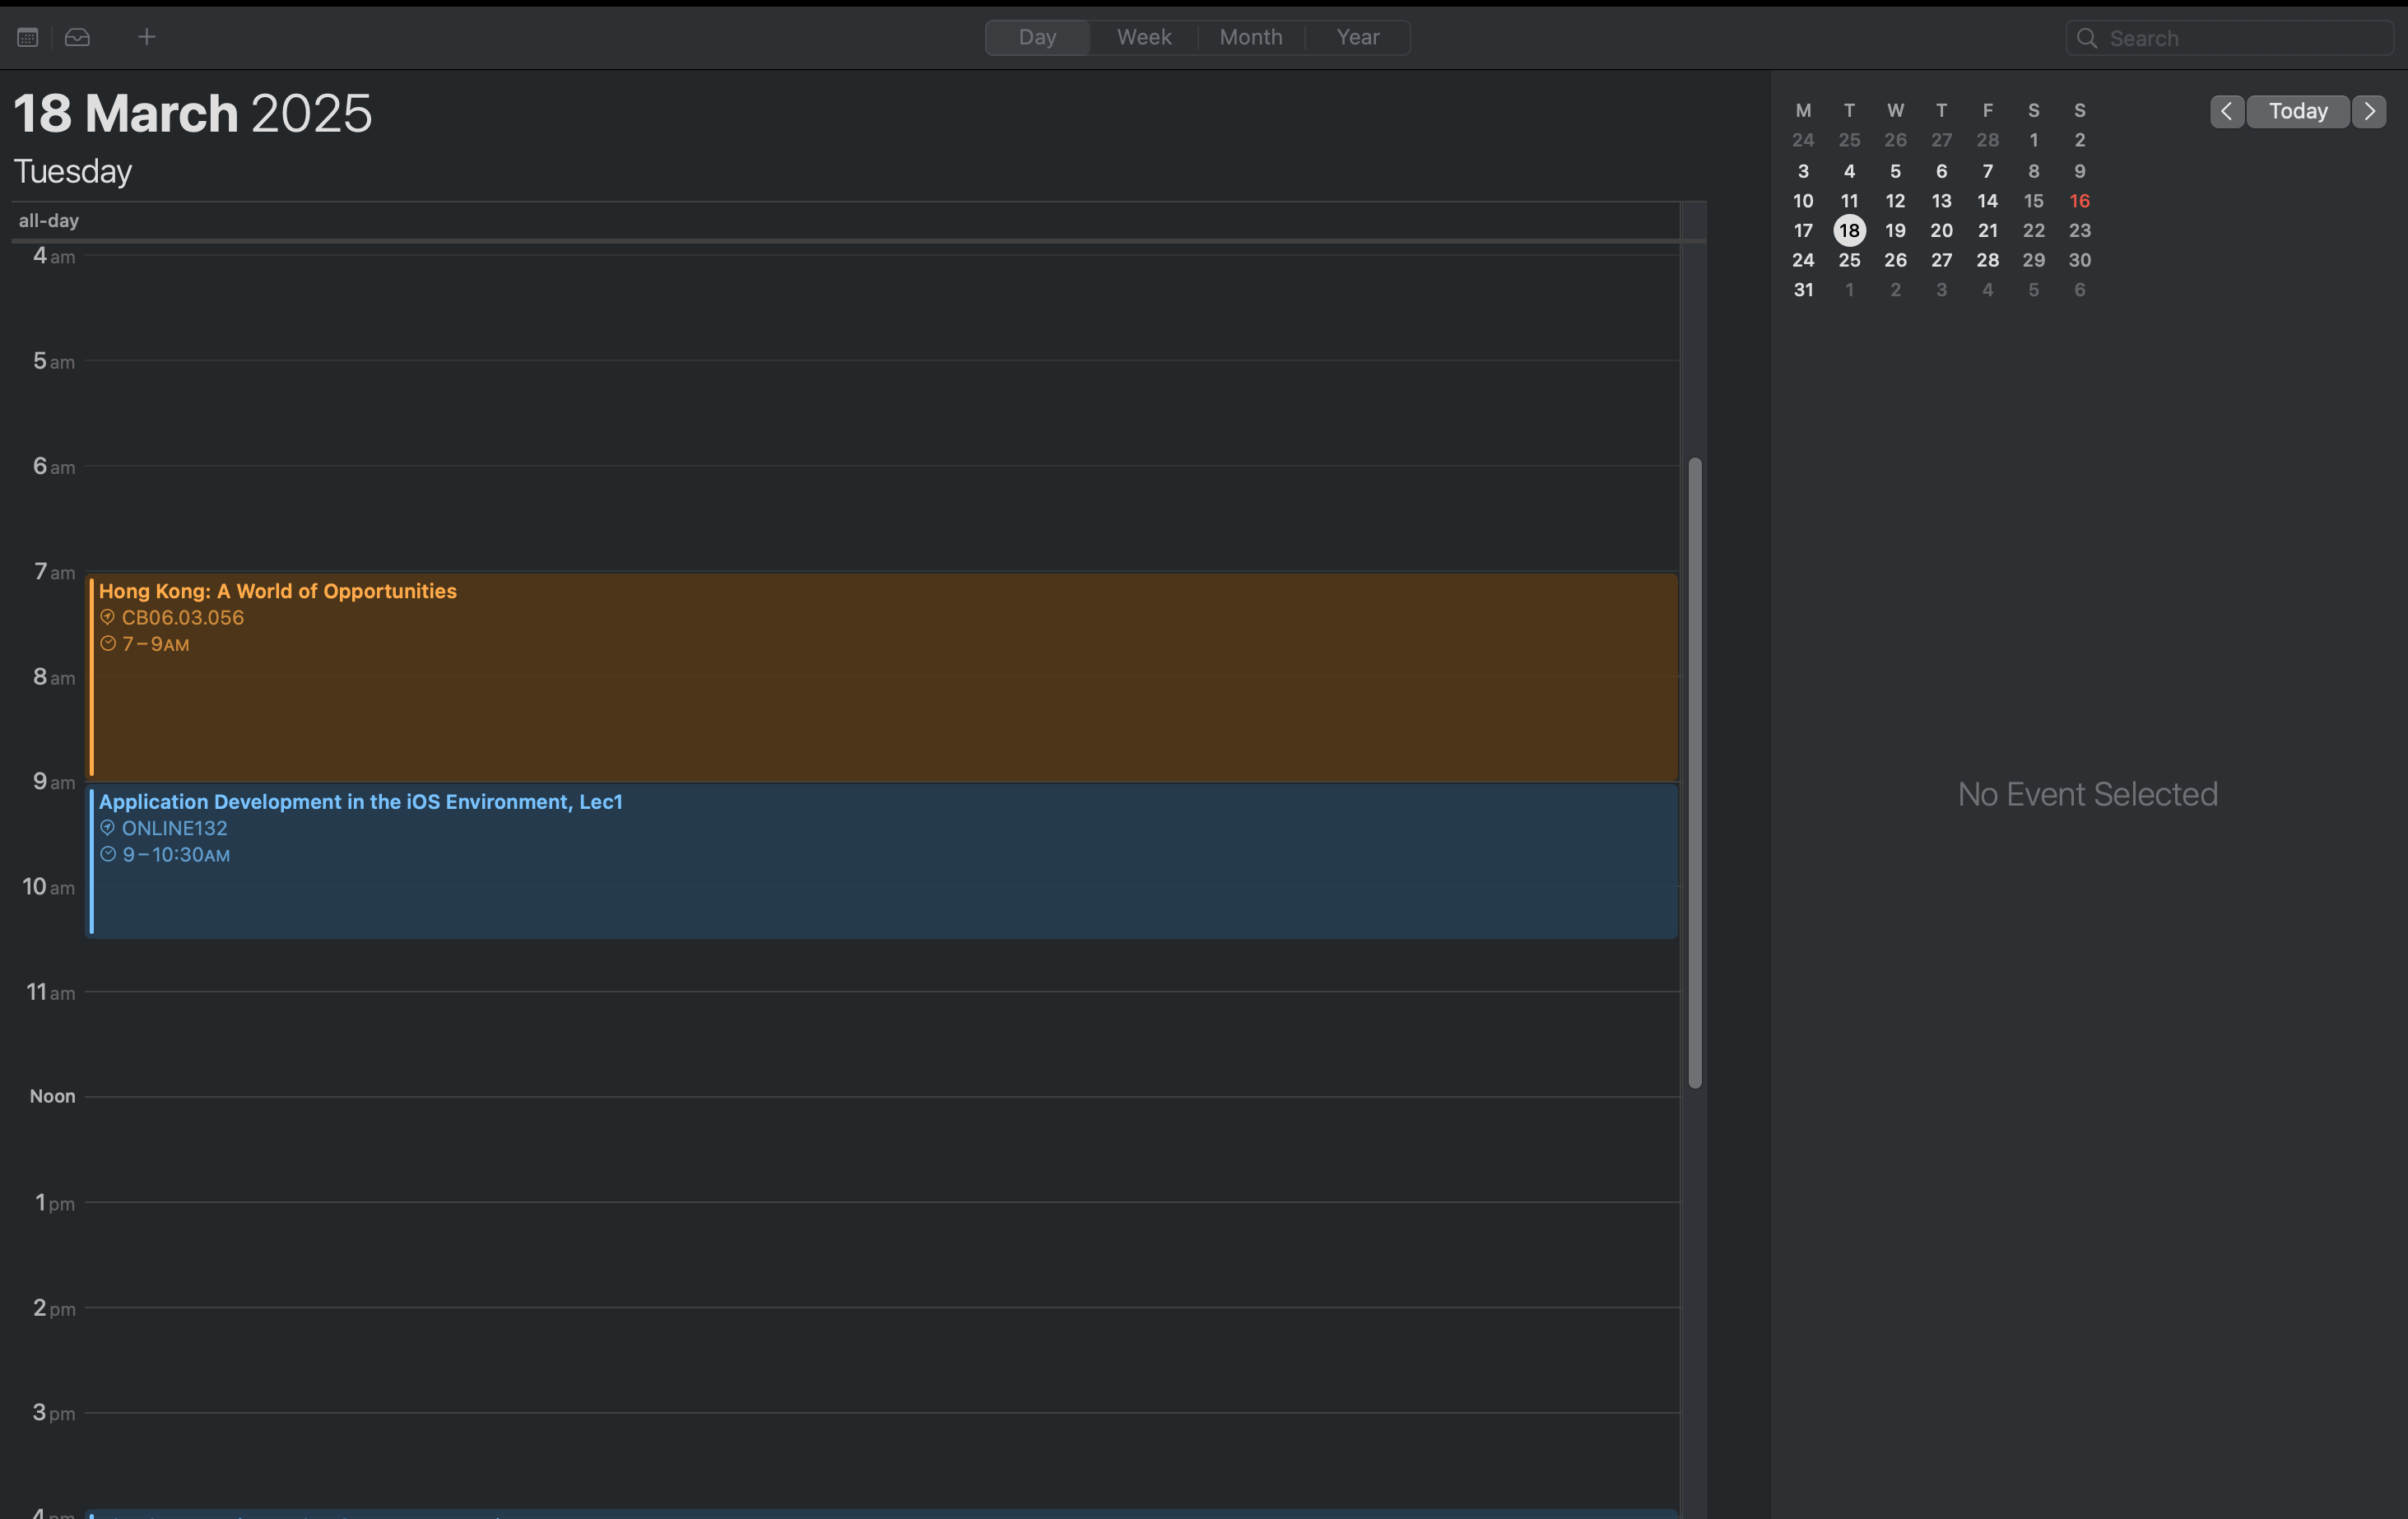This screenshot has width=2408, height=1519.
Task: Click in the Search field
Action: (2240, 38)
